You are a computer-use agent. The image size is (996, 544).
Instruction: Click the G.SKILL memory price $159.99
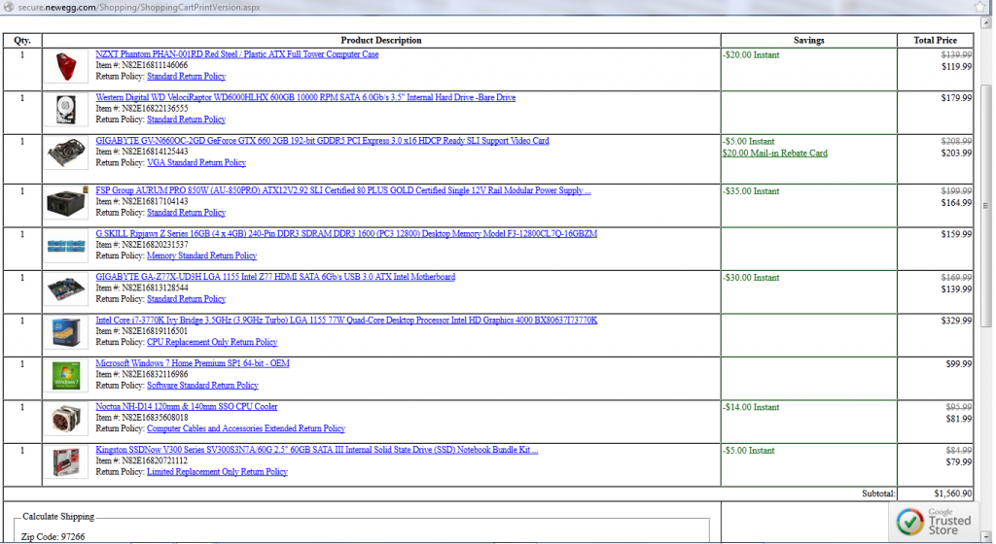[957, 234]
